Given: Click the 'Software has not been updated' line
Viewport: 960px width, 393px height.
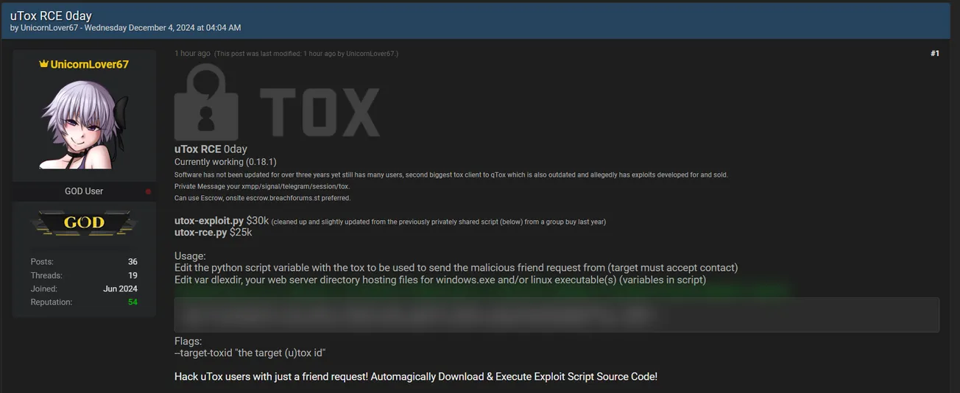Looking at the screenshot, I should 451,175.
